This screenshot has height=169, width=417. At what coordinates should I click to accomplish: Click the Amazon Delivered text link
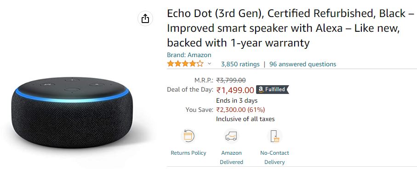[x=231, y=157]
